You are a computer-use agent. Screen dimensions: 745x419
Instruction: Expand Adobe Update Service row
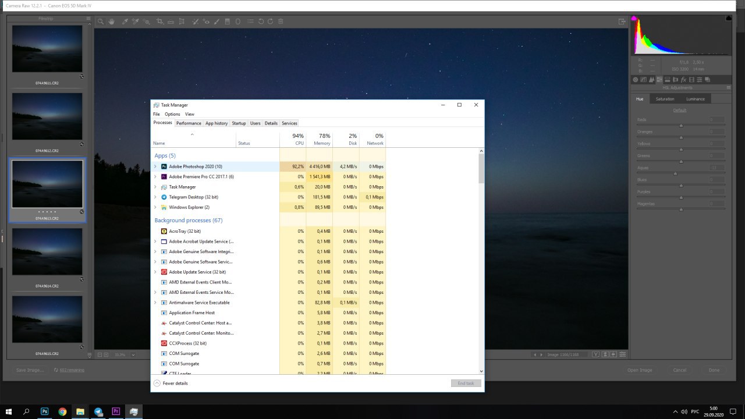coord(155,272)
